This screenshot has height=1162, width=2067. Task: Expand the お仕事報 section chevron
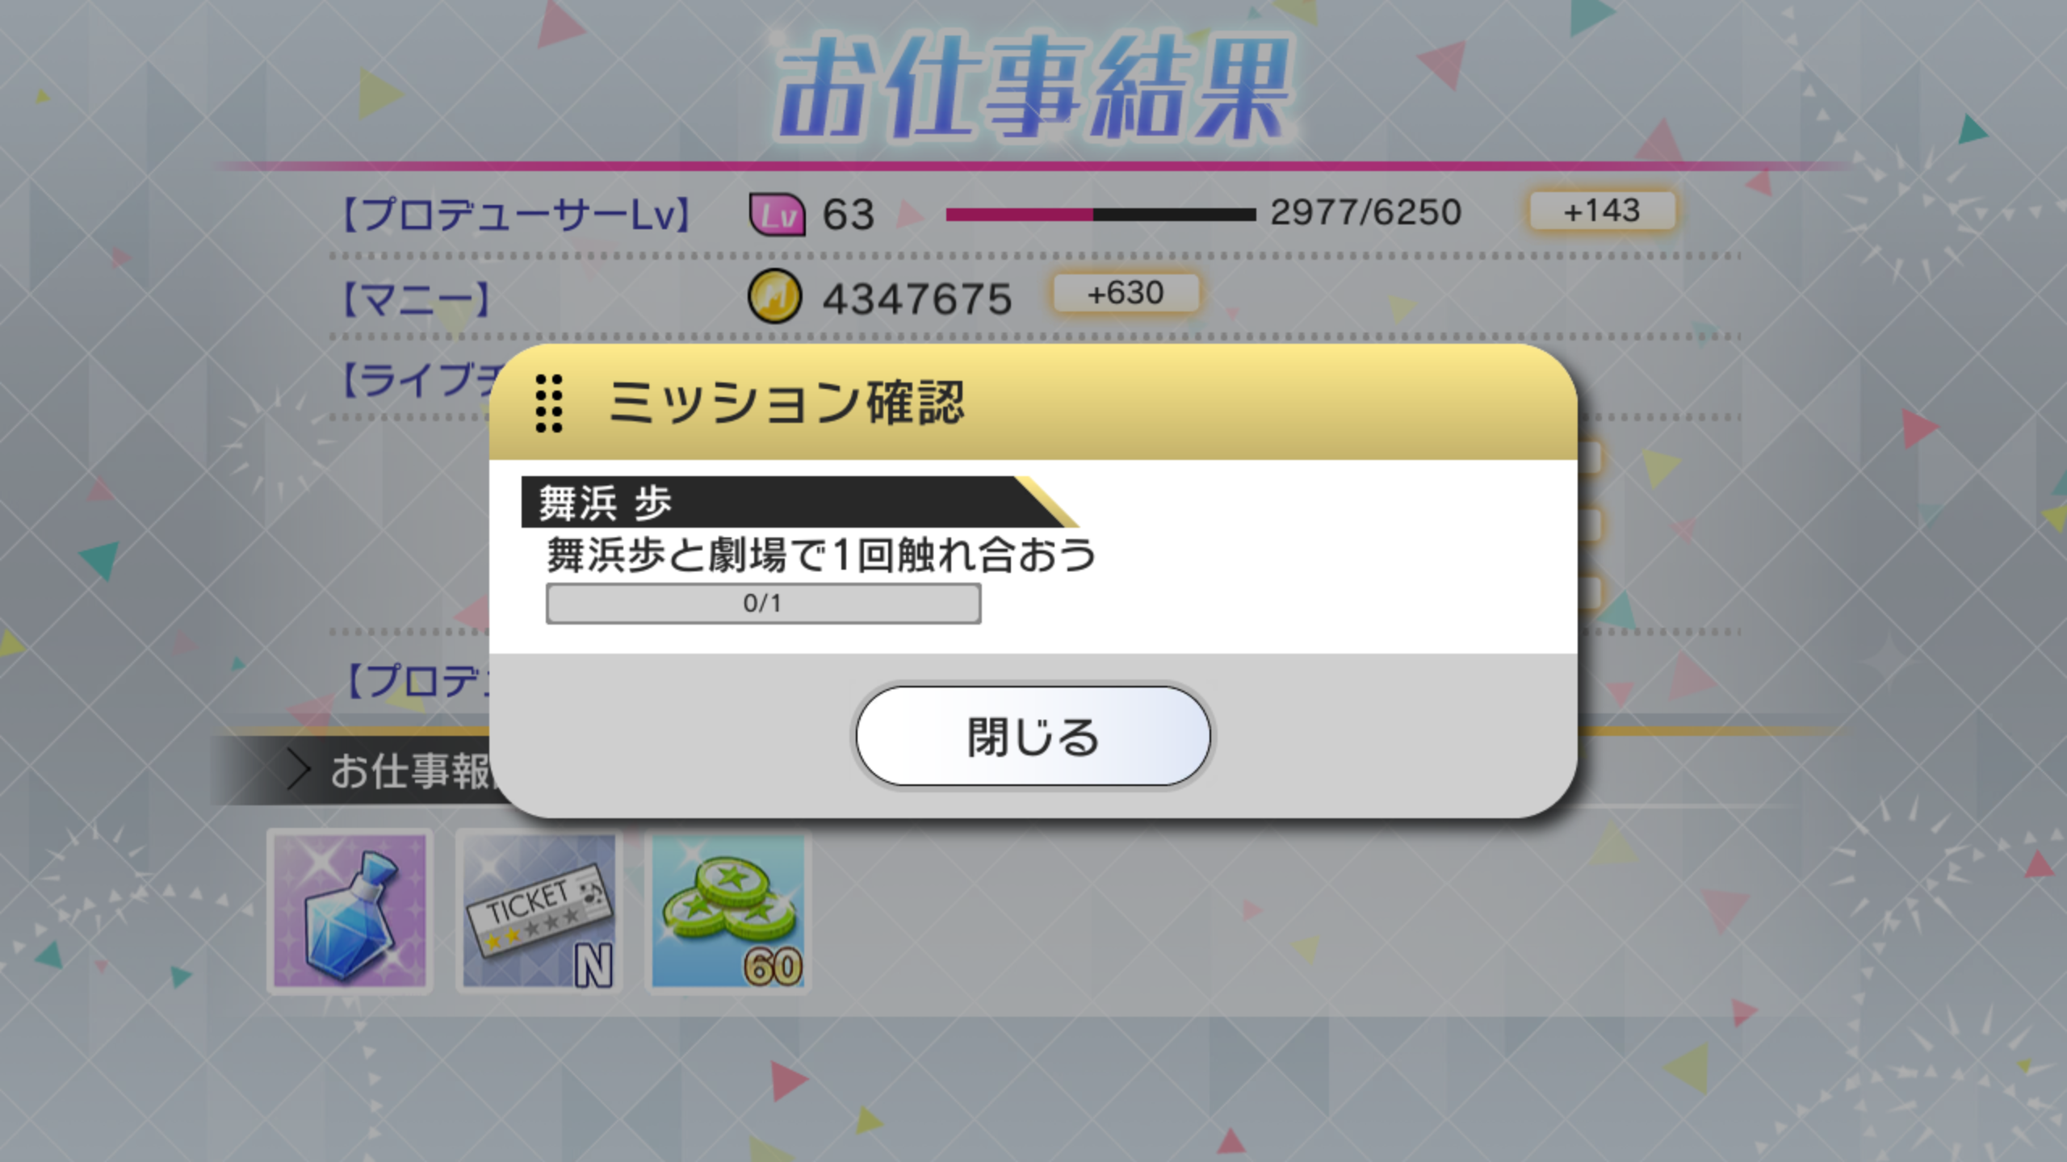click(298, 770)
